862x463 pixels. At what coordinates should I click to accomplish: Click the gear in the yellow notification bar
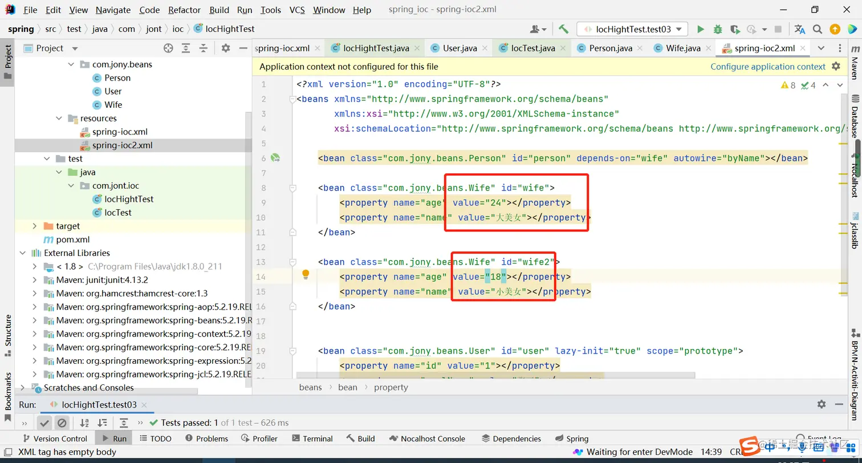(x=836, y=66)
